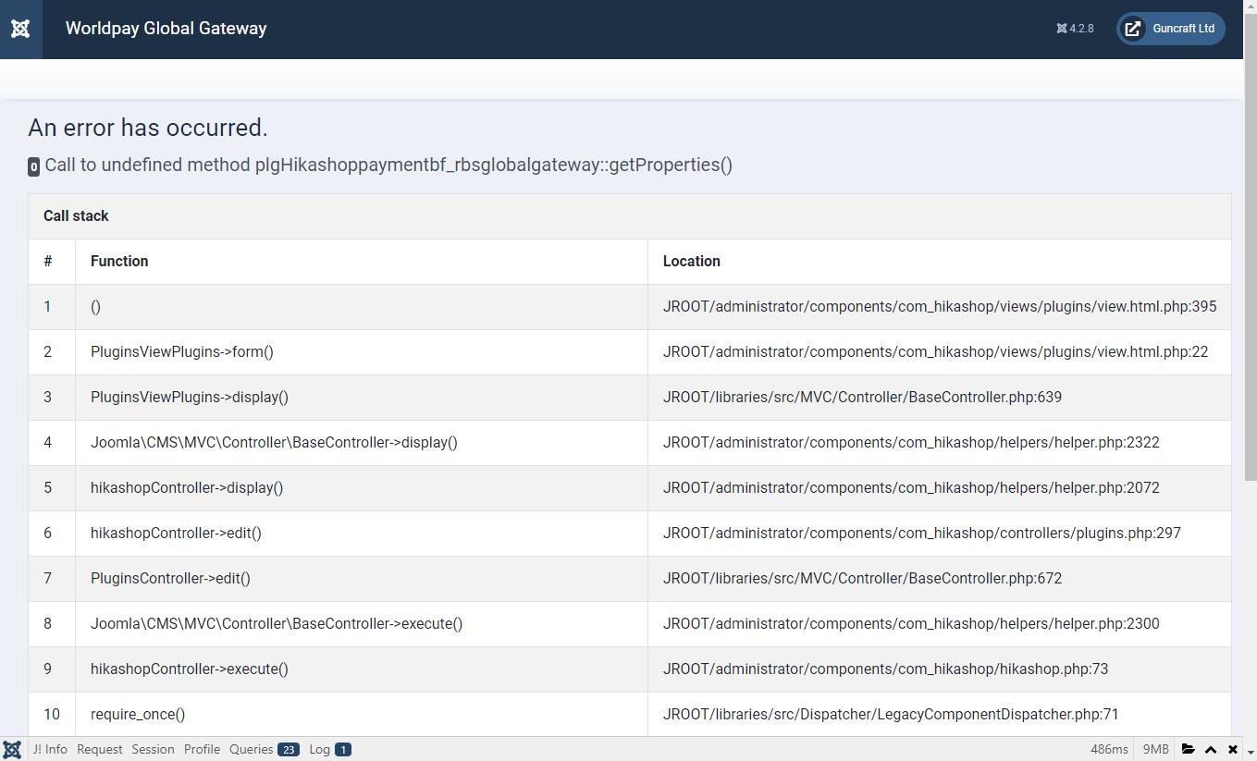
Task: Open the Guncraft Ltd site link
Action: tap(1183, 29)
